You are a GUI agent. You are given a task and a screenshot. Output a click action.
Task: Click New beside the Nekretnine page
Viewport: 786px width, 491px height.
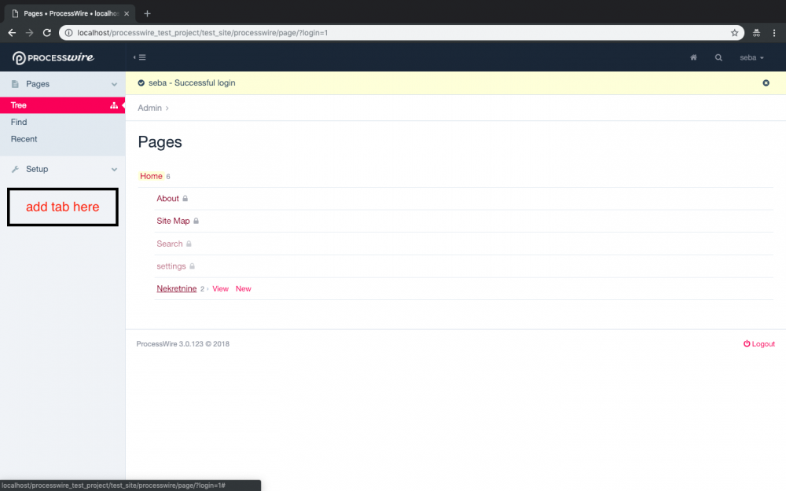pyautogui.click(x=244, y=288)
